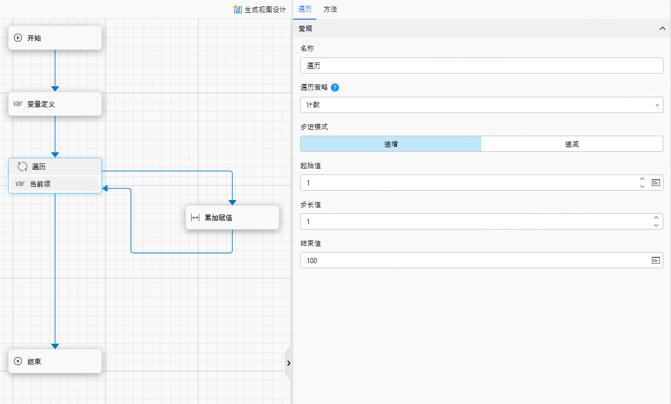Viewport: 671px width, 404px height.
Task: Click the 累加赋值 node assignment icon
Action: (x=195, y=218)
